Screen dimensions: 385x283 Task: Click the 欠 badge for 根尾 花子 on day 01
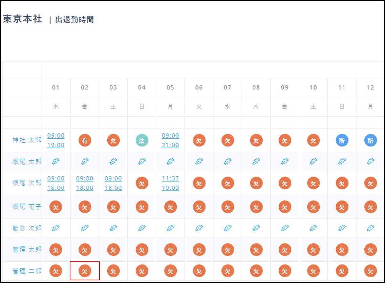[x=56, y=207]
